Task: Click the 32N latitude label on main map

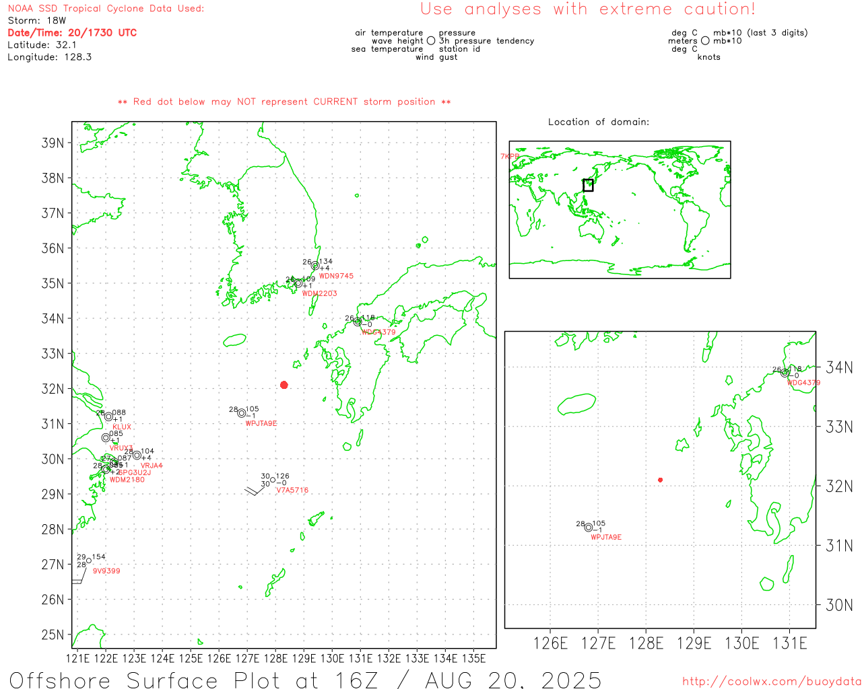Action: 53,389
